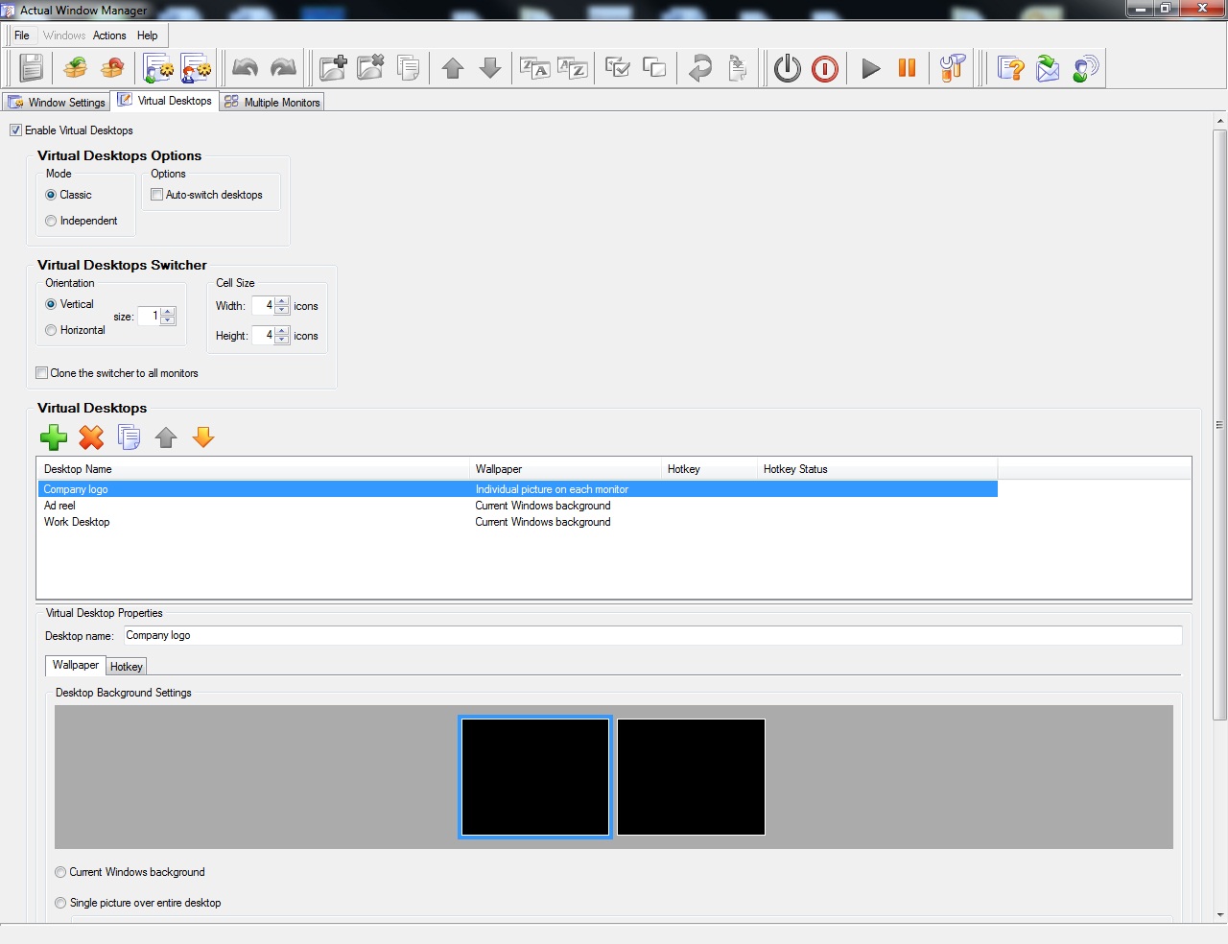Select Horizontal orientation
1228x944 pixels.
pos(51,330)
